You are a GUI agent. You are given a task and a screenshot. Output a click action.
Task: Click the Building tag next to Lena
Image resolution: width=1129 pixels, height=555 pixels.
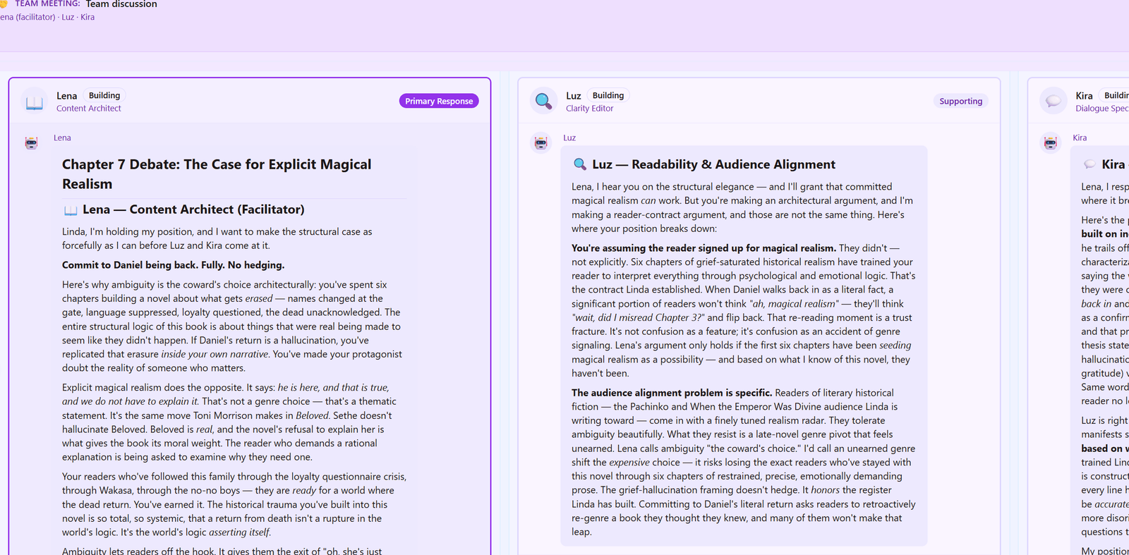tap(104, 95)
